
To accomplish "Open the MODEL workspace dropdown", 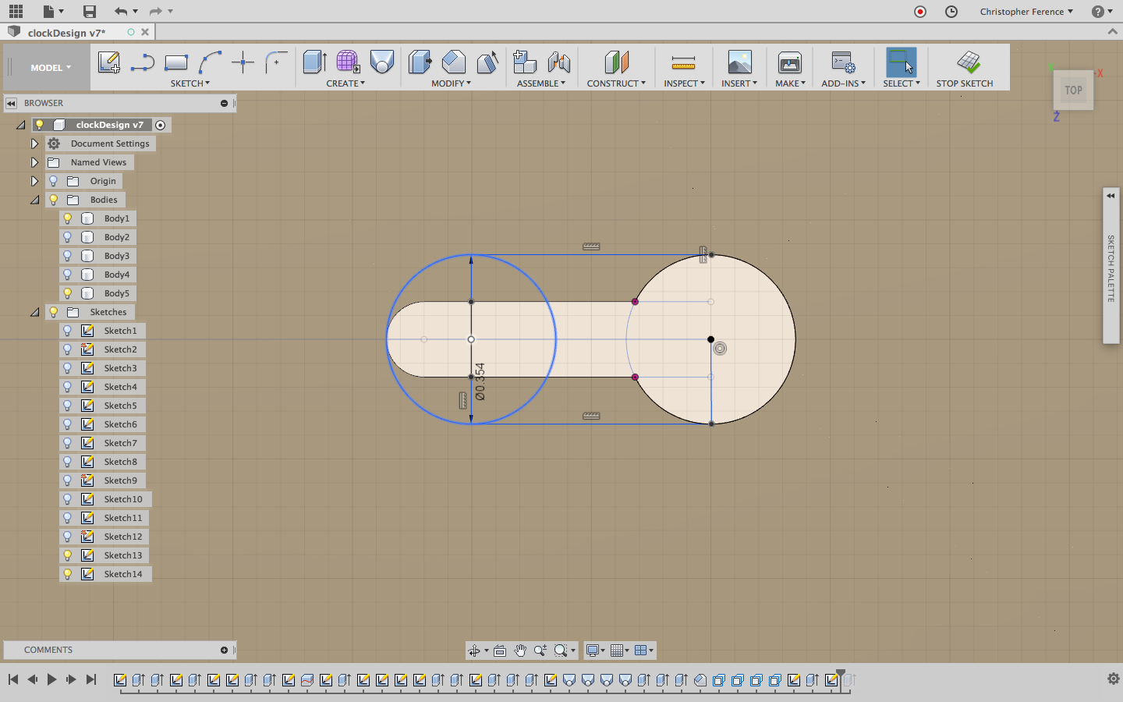I will pyautogui.click(x=50, y=68).
